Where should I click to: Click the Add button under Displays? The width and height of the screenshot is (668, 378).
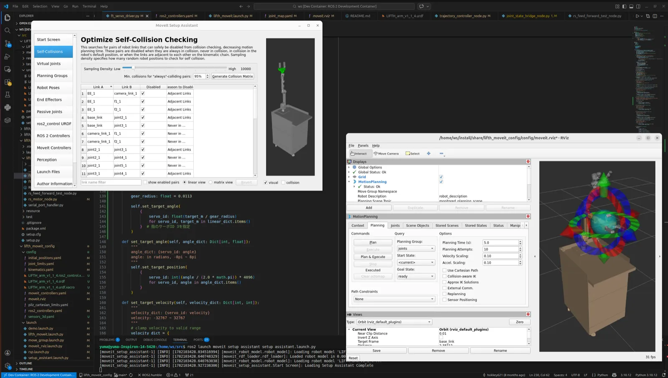(369, 207)
